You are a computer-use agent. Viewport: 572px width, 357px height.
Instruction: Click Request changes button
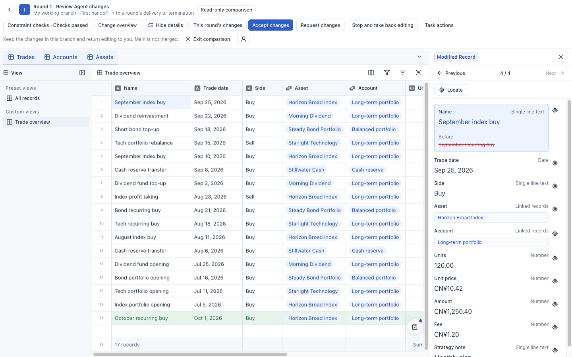[320, 25]
